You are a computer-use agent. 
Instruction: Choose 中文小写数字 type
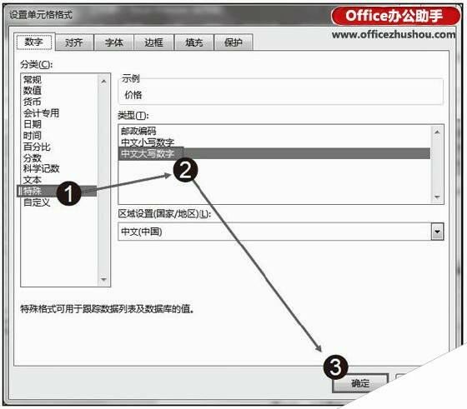[148, 142]
